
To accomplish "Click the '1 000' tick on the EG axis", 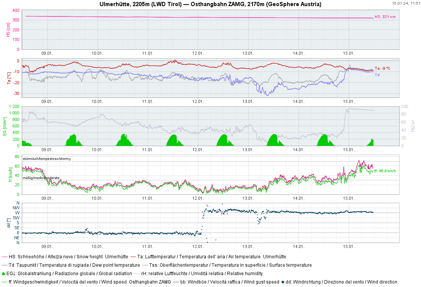I will [14, 113].
